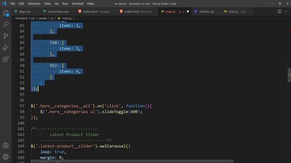Click the frontend breadcrumb
This screenshot has width=291, height=163.
[x=21, y=18]
